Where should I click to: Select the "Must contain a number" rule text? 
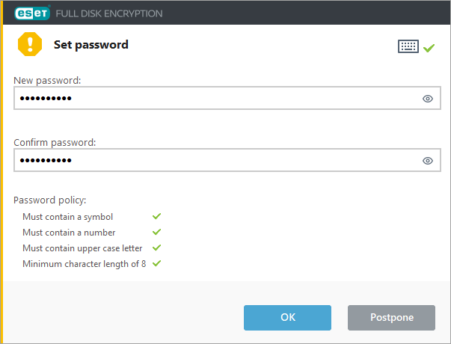(x=69, y=233)
